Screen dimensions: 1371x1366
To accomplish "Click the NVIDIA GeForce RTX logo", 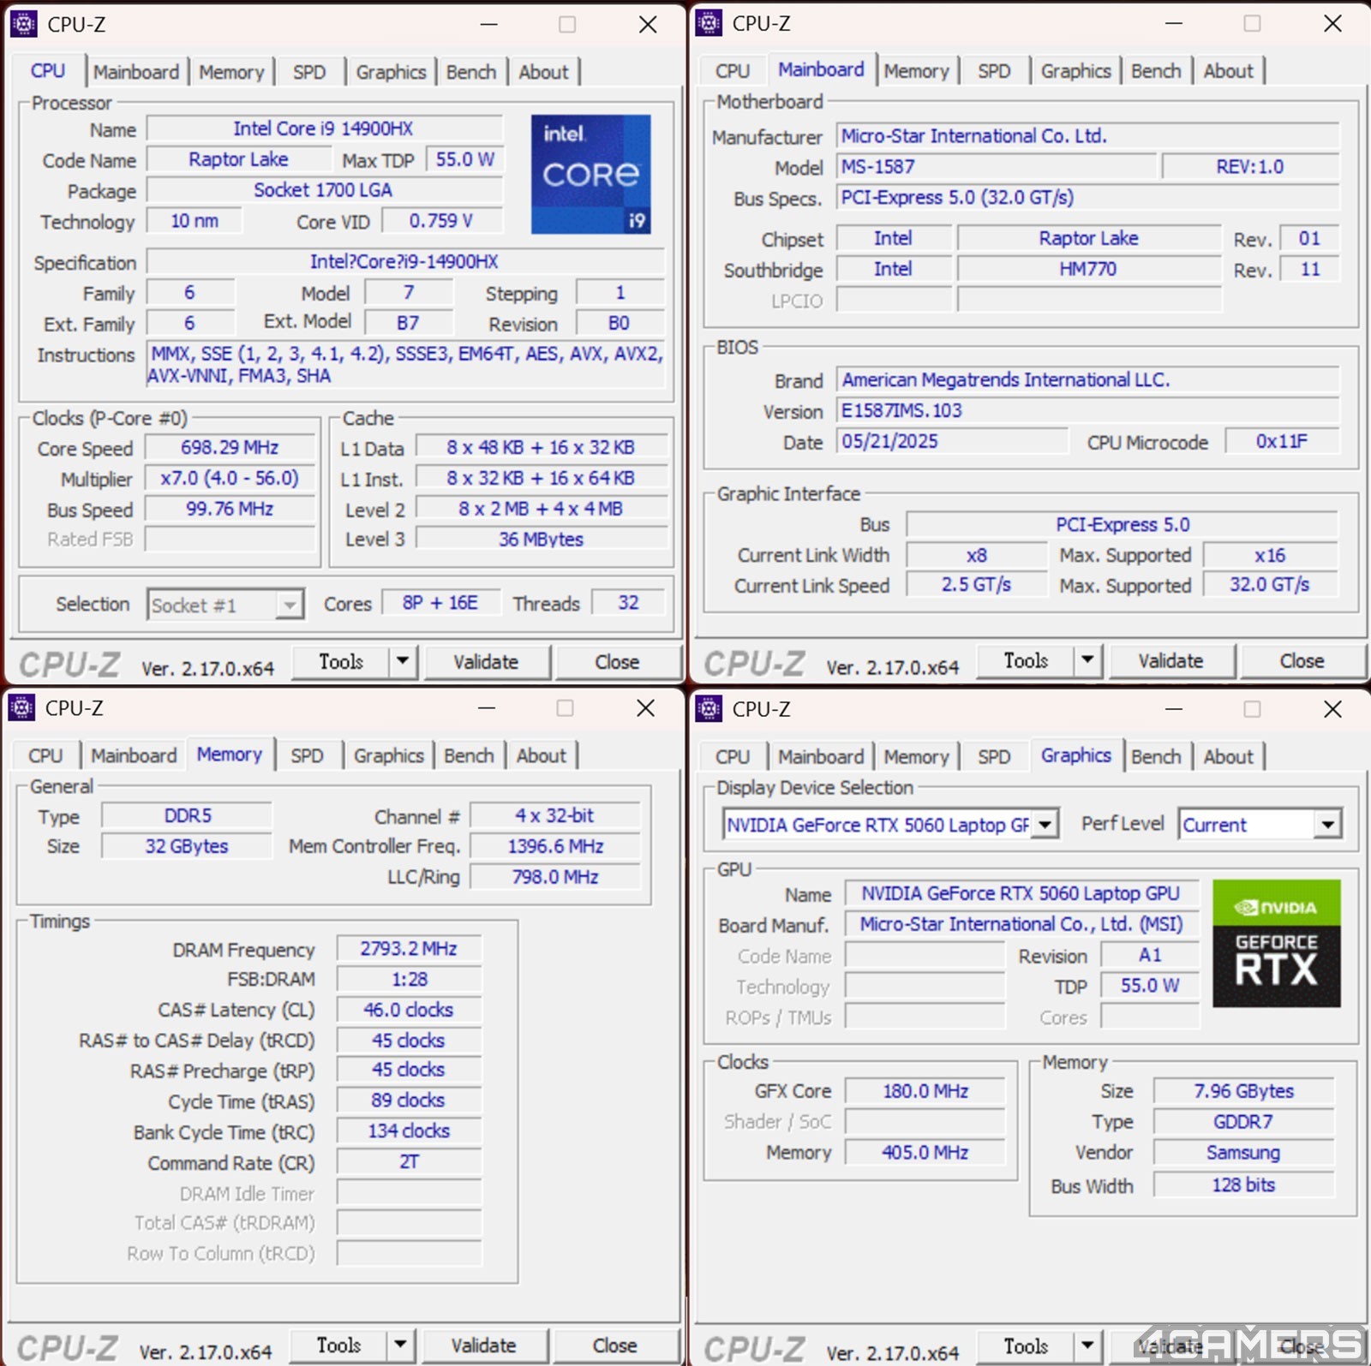I will tap(1276, 943).
